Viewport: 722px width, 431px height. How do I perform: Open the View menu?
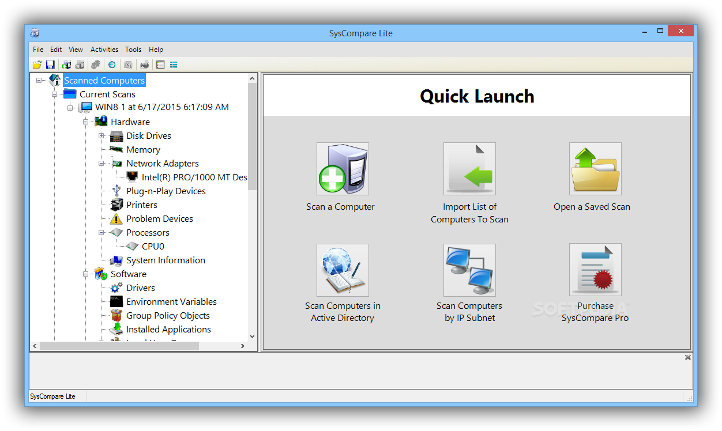pos(76,50)
